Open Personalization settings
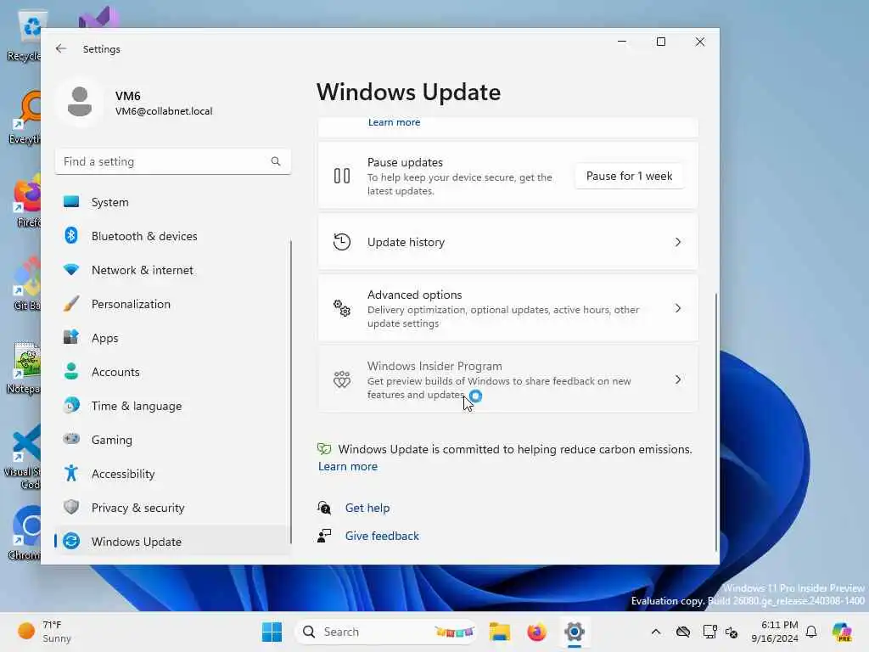 tap(173, 304)
